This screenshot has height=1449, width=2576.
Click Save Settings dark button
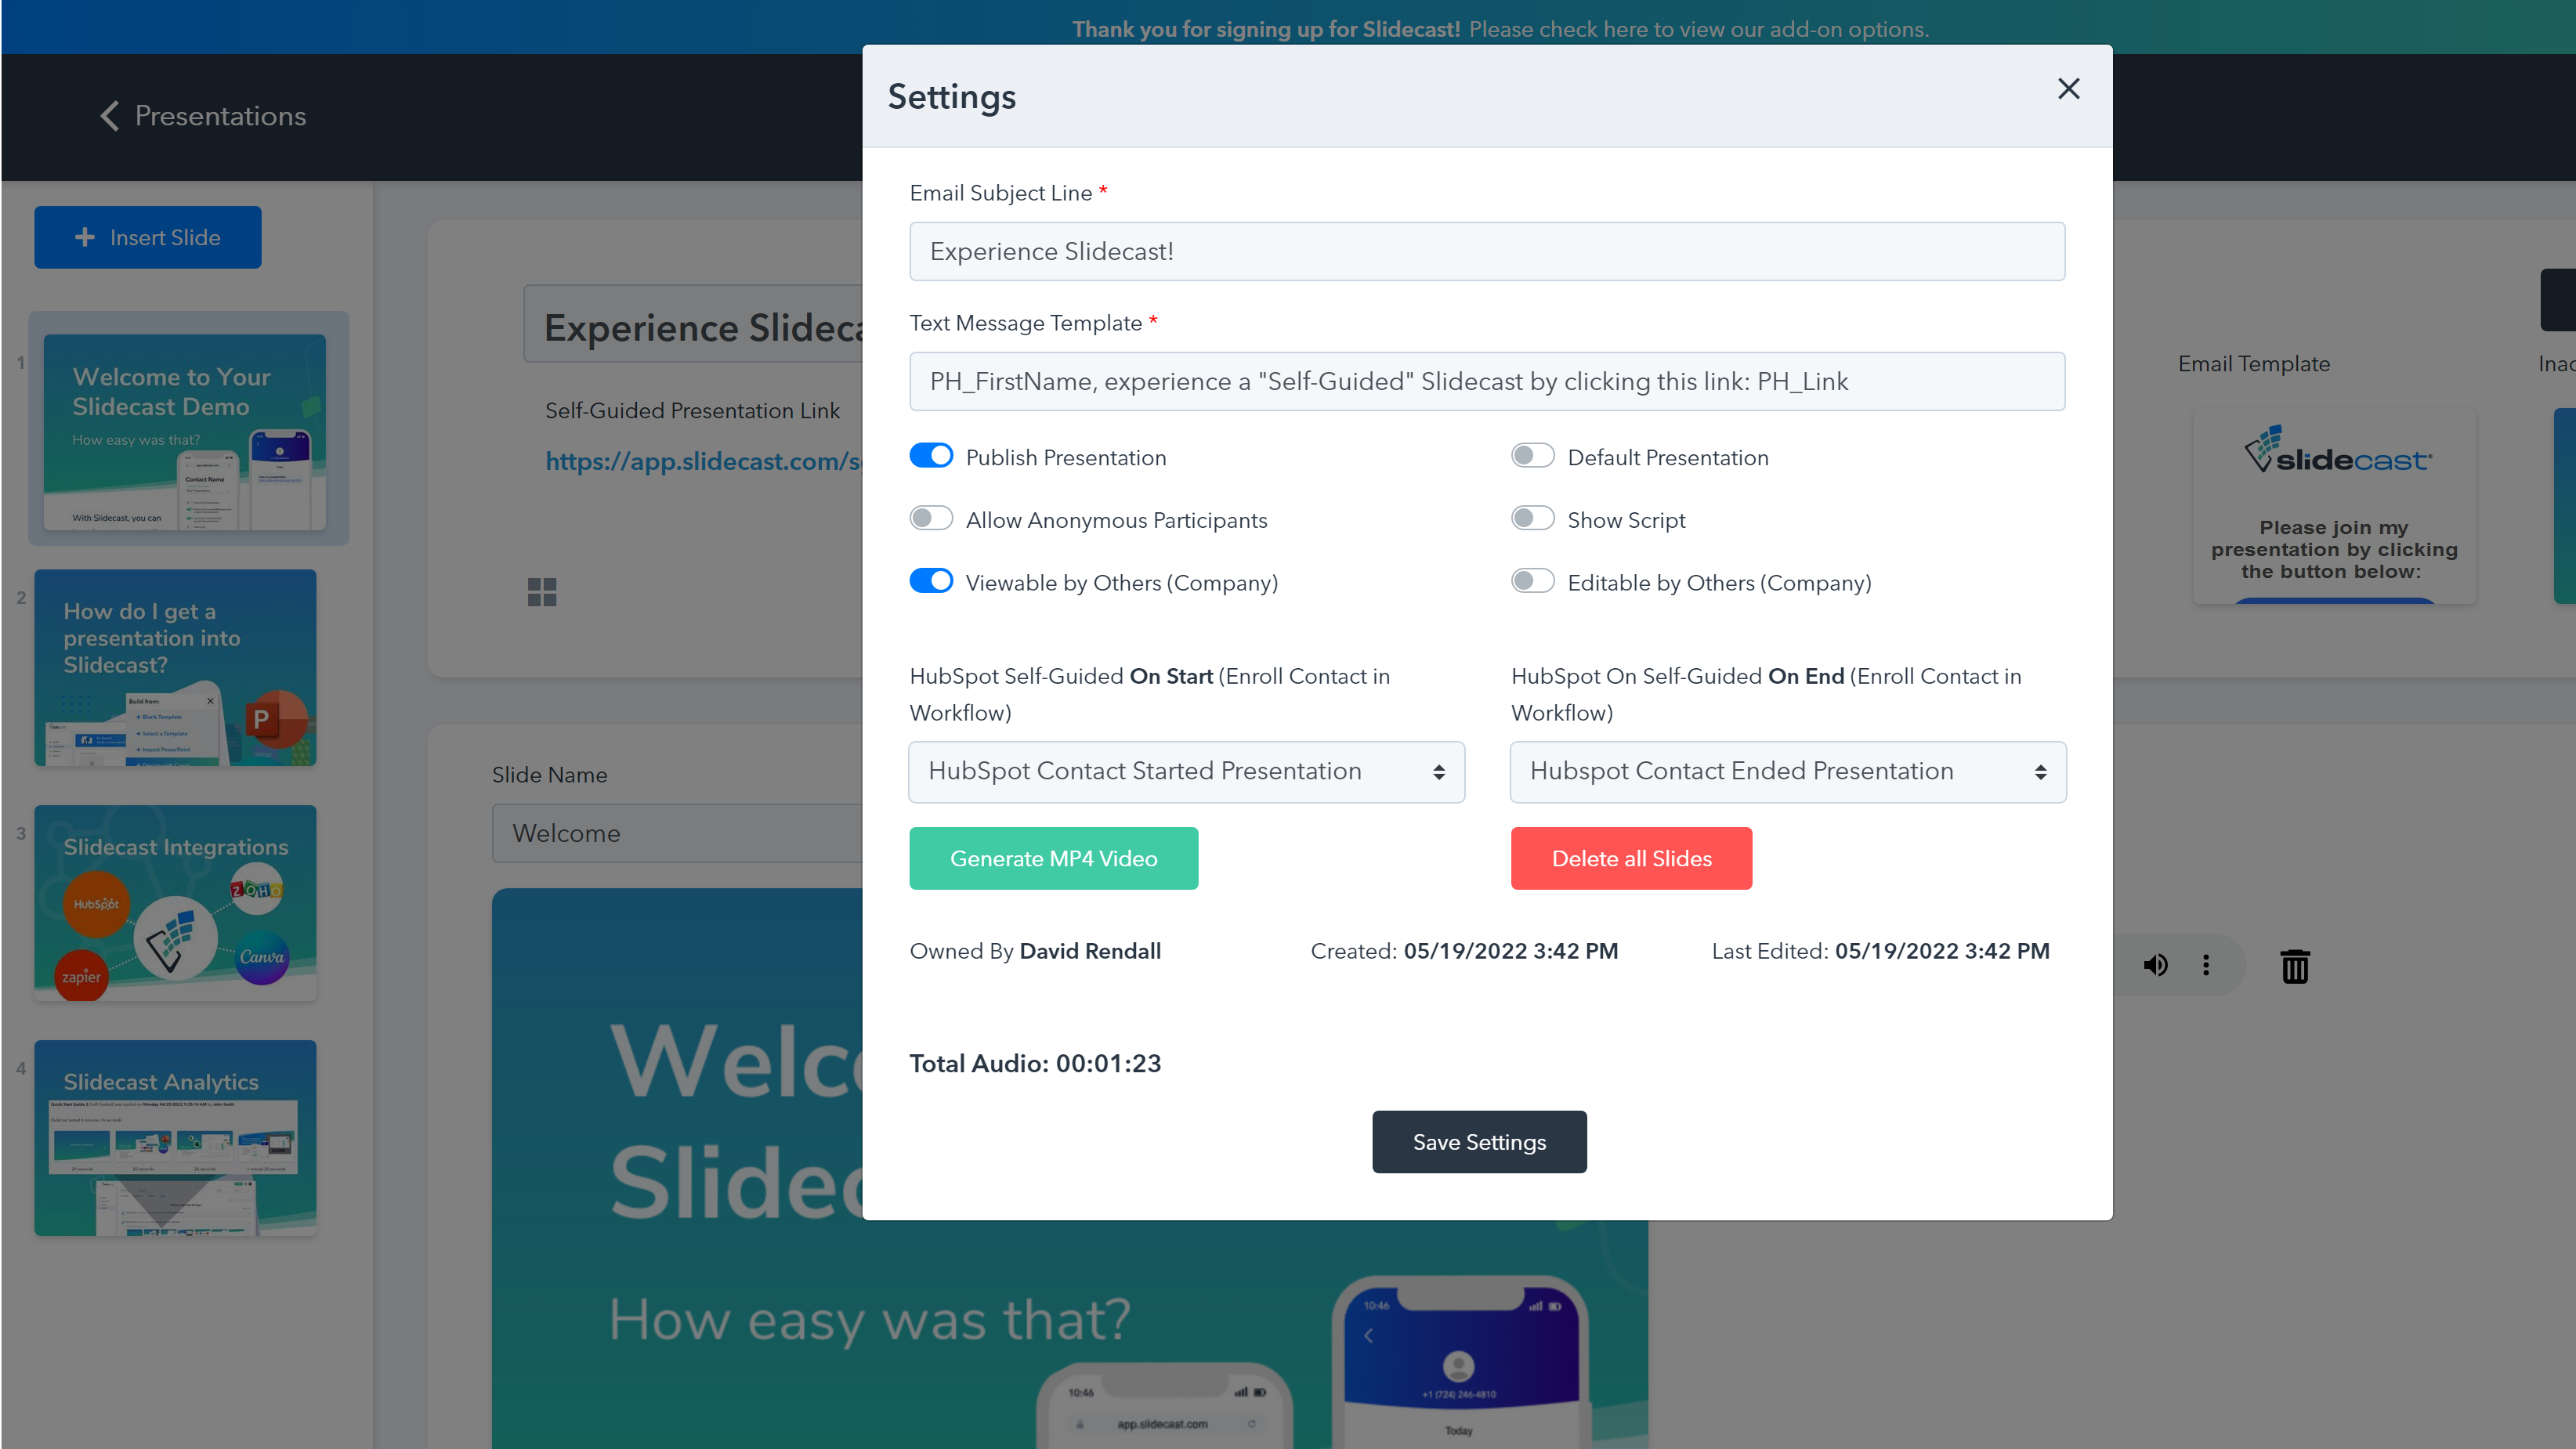1479,1141
